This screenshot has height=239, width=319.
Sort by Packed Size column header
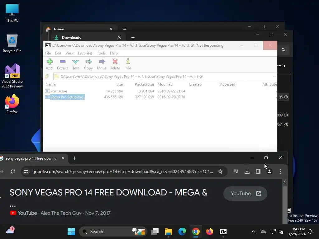[x=144, y=84]
